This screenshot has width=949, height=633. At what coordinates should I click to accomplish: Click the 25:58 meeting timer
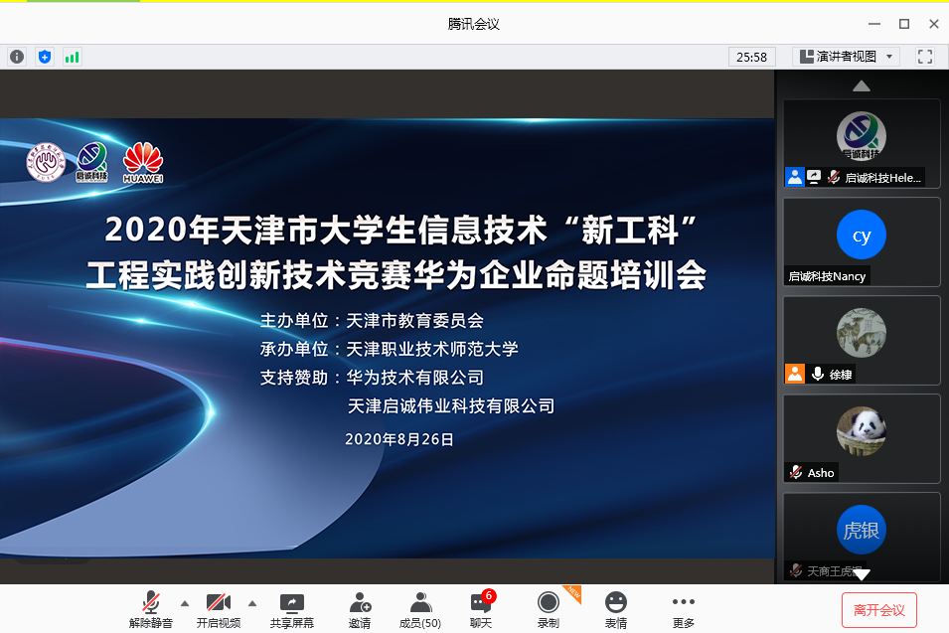tap(751, 57)
